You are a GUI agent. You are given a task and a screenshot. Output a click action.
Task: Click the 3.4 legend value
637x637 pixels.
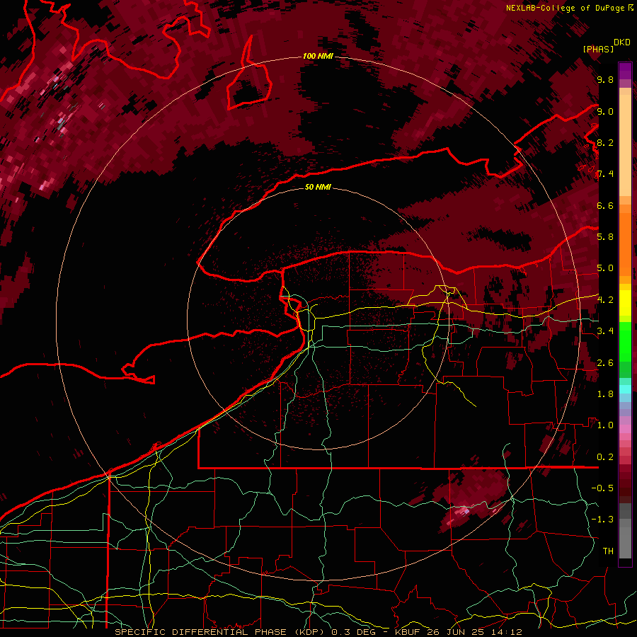point(605,331)
